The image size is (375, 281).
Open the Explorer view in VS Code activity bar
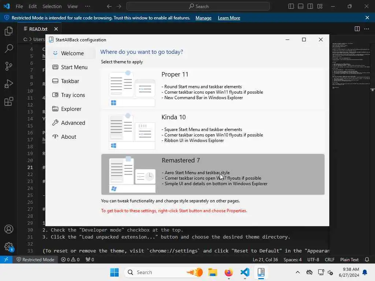tap(9, 31)
